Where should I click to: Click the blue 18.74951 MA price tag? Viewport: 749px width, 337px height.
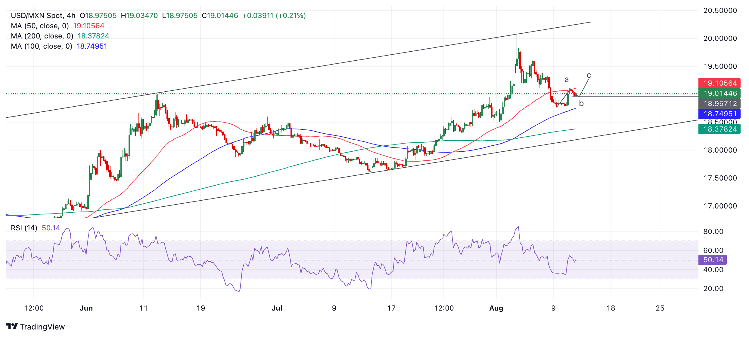click(719, 114)
